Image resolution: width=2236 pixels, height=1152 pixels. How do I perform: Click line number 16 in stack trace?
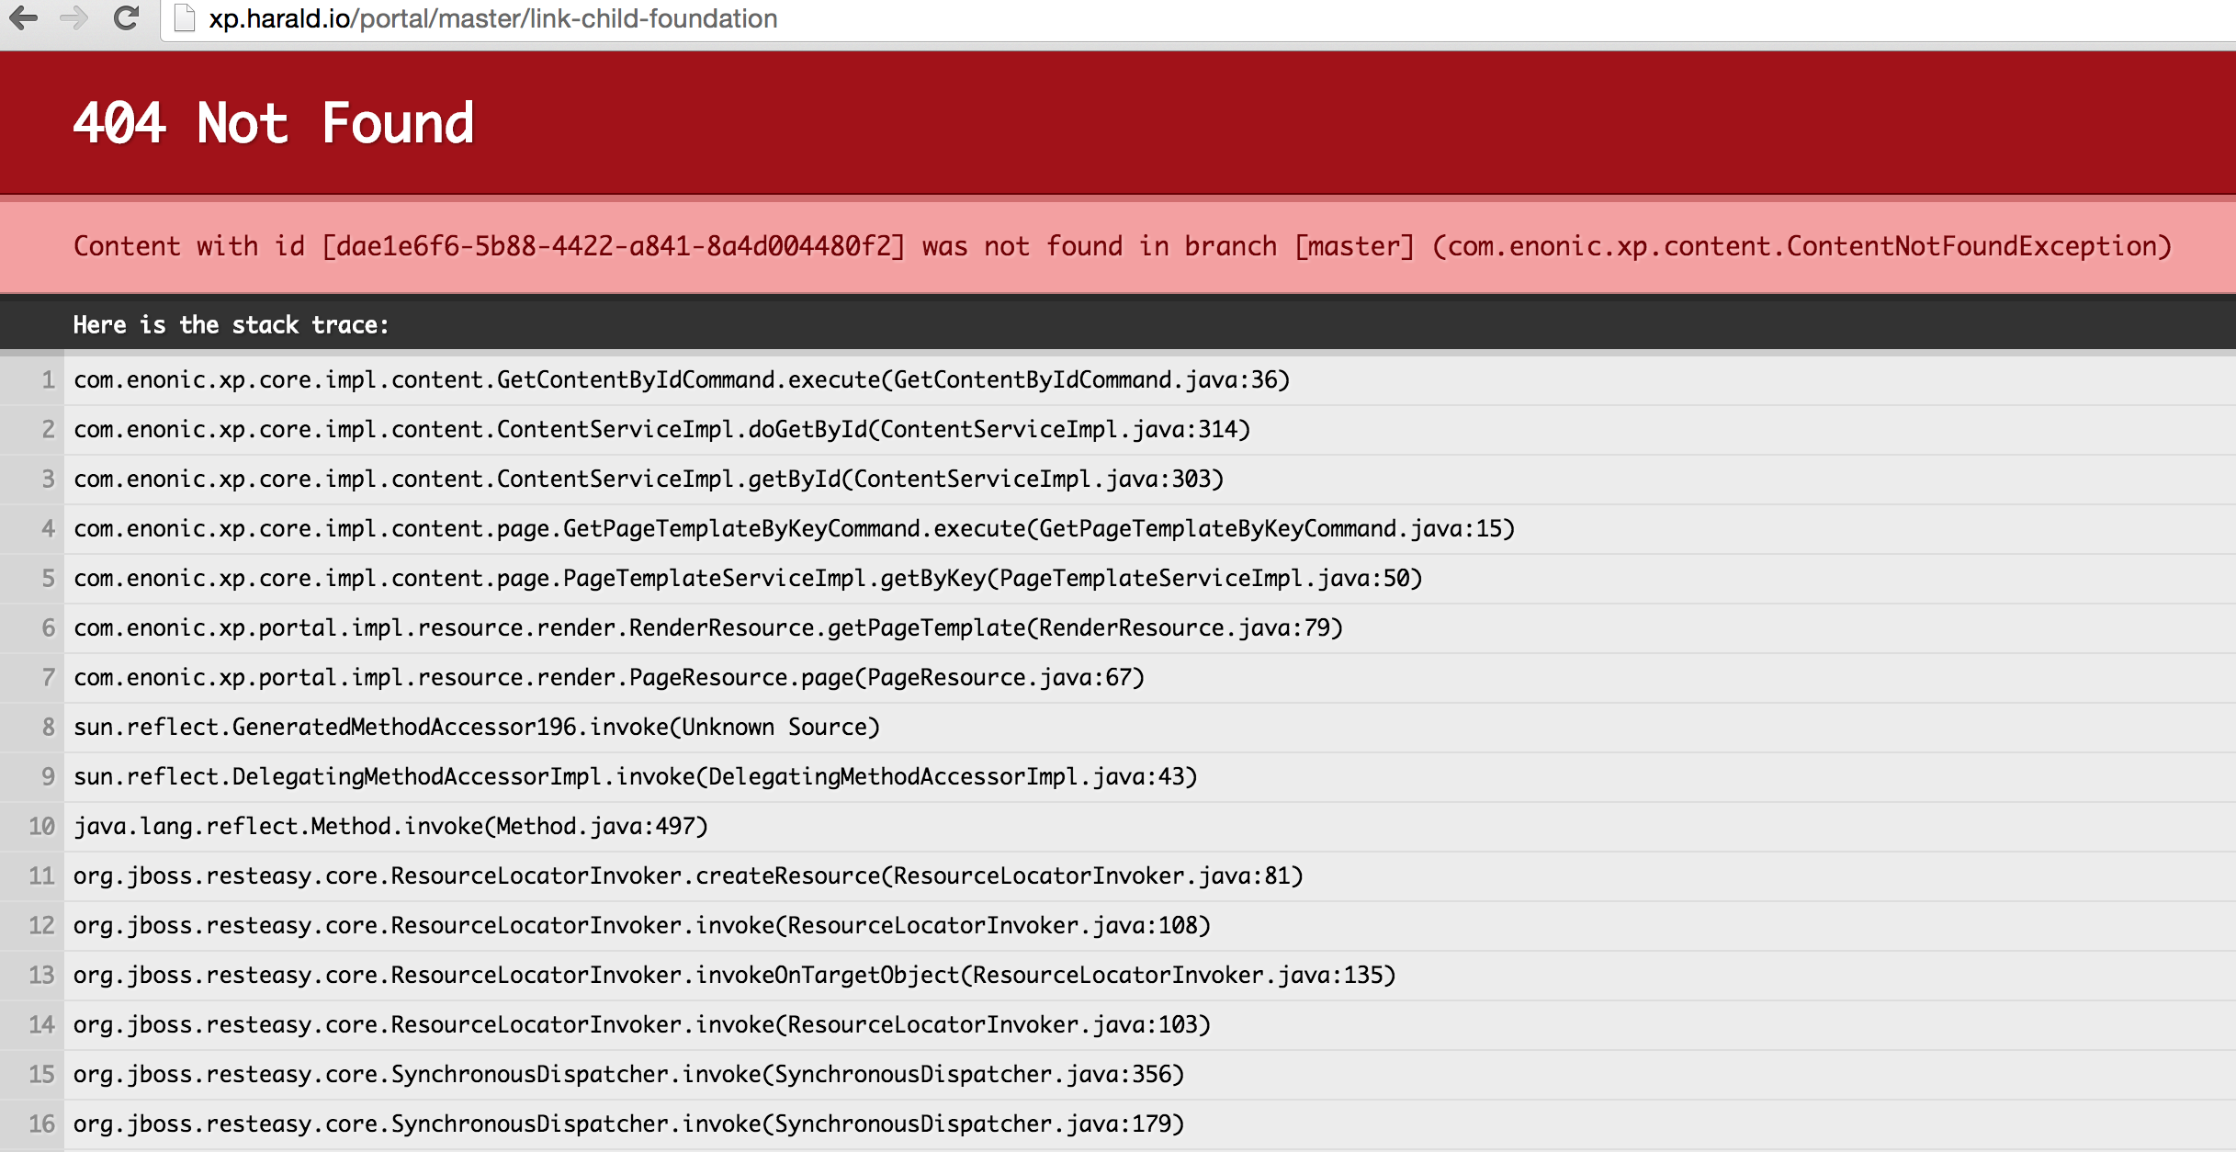(41, 1124)
